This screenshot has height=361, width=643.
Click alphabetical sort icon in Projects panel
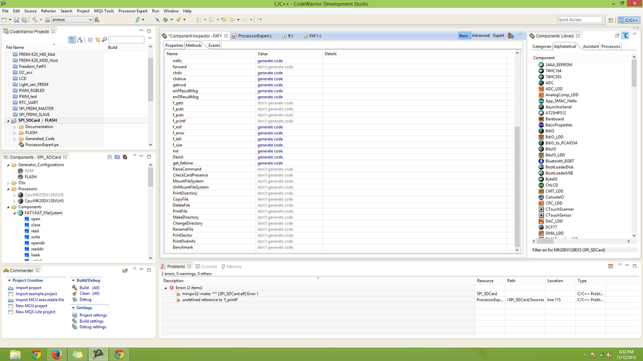pos(80,40)
